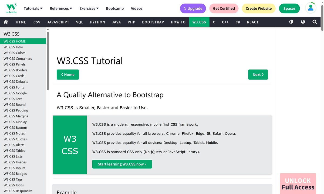Select HOW TO in the topic bar
This screenshot has height=194, width=324.
click(x=178, y=22)
